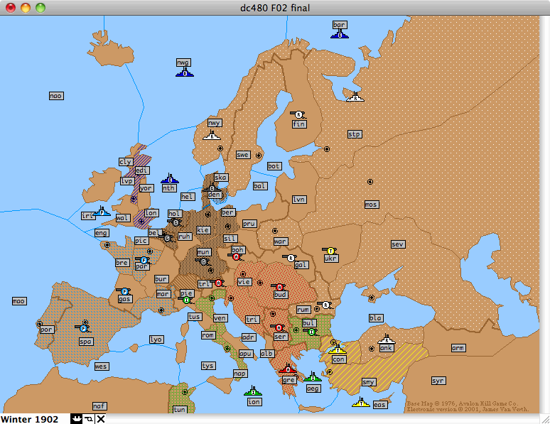Click the German fleet in Denmark

(x=212, y=187)
